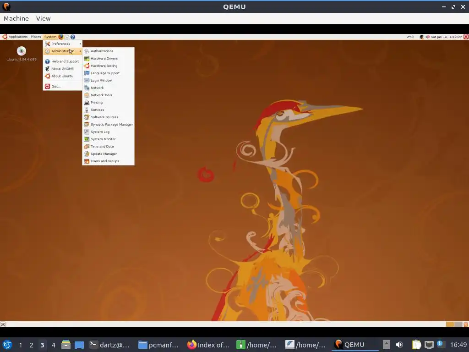Switch to the Firefox "Index of" window
The width and height of the screenshot is (469, 352).
pos(208,345)
